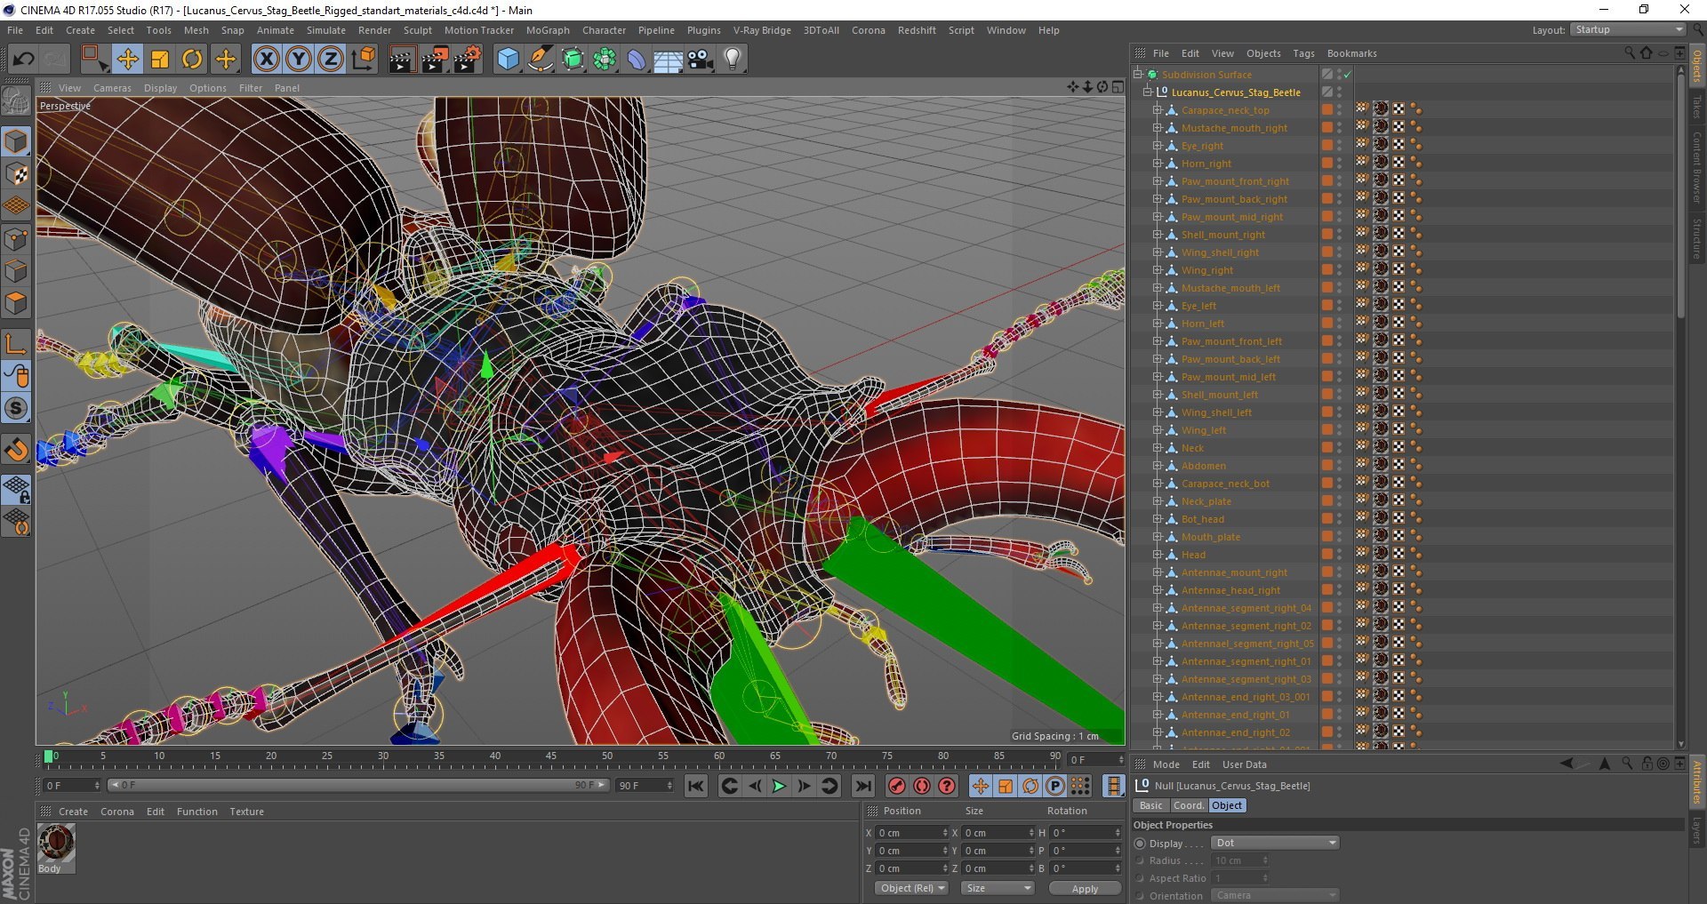The image size is (1707, 904).
Task: Open the Layout Startup dropdown
Action: click(1628, 29)
